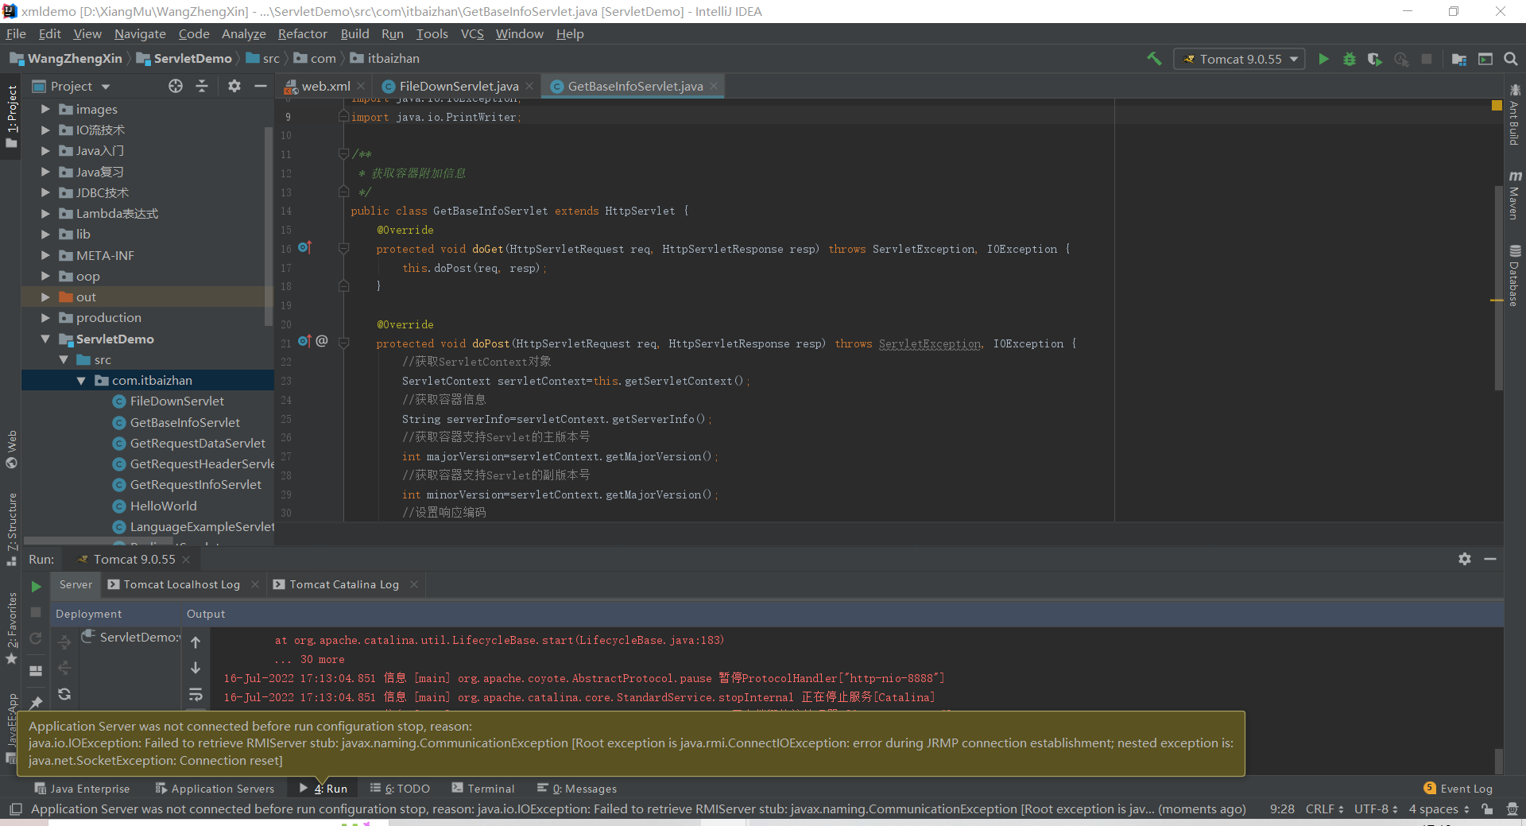The height and width of the screenshot is (826, 1526).
Task: Toggle the Structure tool window strip
Action: tap(11, 529)
